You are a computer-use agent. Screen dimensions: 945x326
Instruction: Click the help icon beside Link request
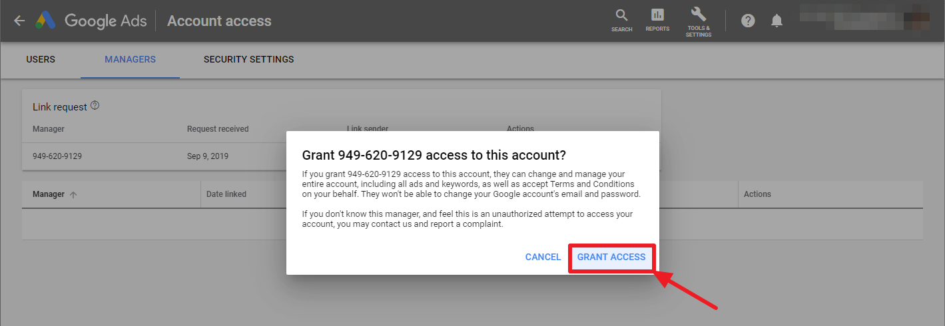coord(95,106)
